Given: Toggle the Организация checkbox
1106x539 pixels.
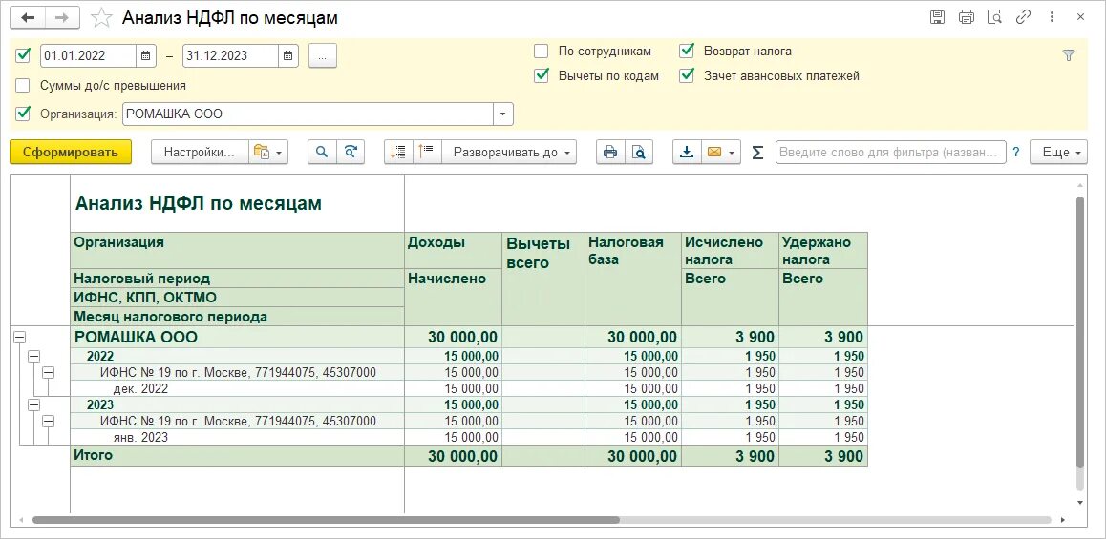Looking at the screenshot, I should tap(23, 113).
